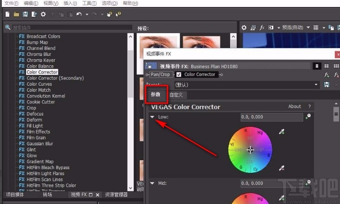
Task: Click the red R area of Low color wheel
Action: tap(245, 131)
